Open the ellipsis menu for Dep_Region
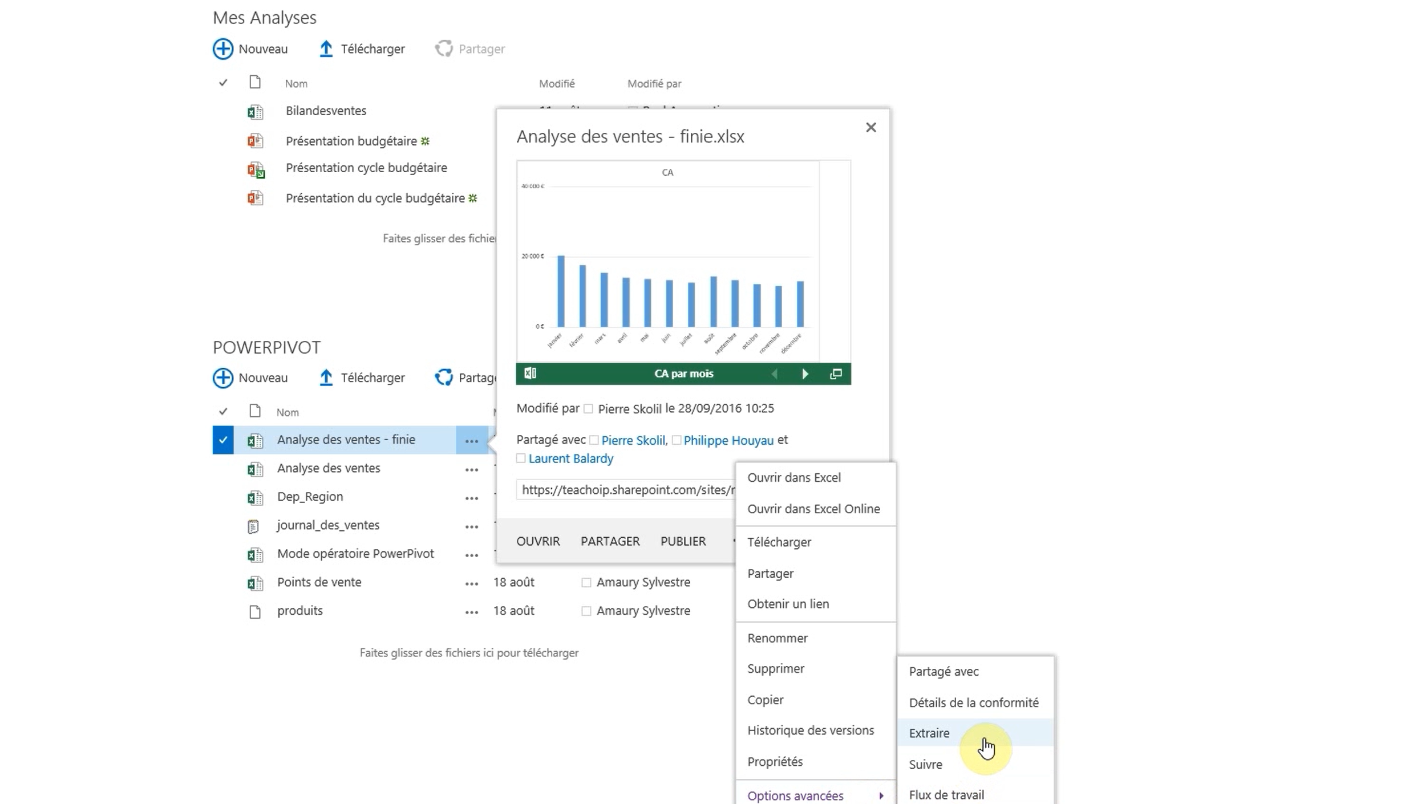The height and width of the screenshot is (804, 1409). [471, 498]
